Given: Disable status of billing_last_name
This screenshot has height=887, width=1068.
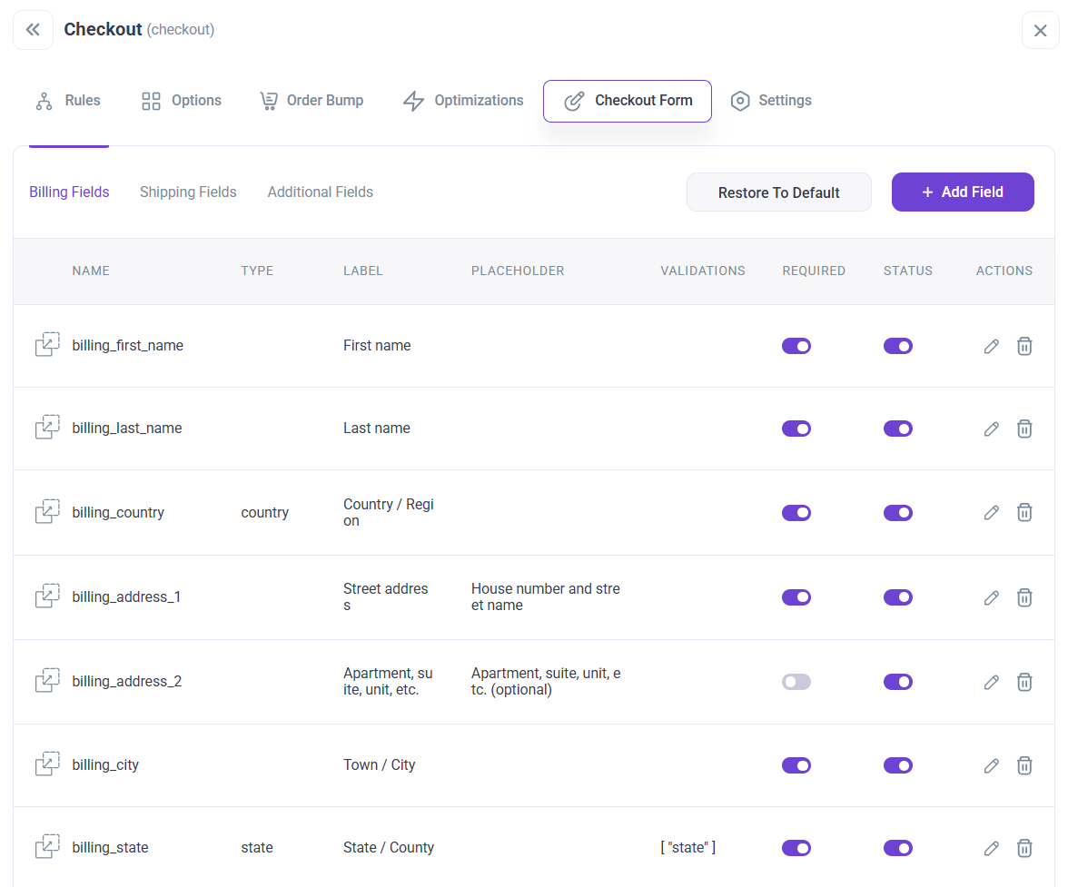Looking at the screenshot, I should (x=897, y=429).
